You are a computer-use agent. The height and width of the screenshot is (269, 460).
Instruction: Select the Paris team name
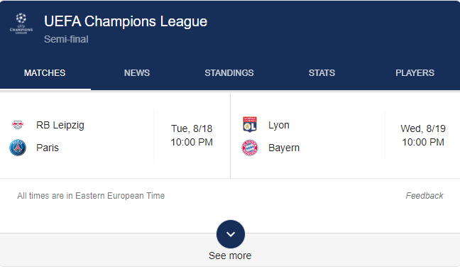(x=48, y=148)
